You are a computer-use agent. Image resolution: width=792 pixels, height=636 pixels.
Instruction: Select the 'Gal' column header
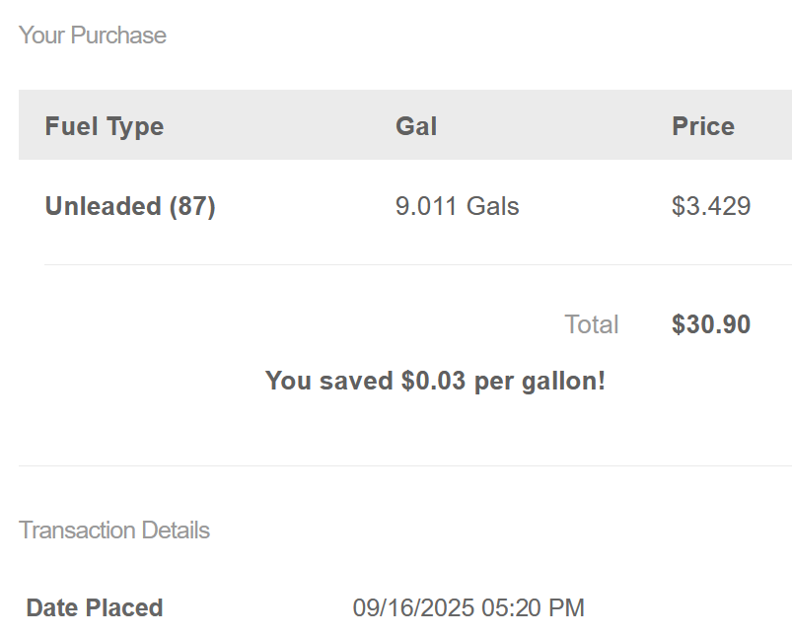[x=416, y=126]
